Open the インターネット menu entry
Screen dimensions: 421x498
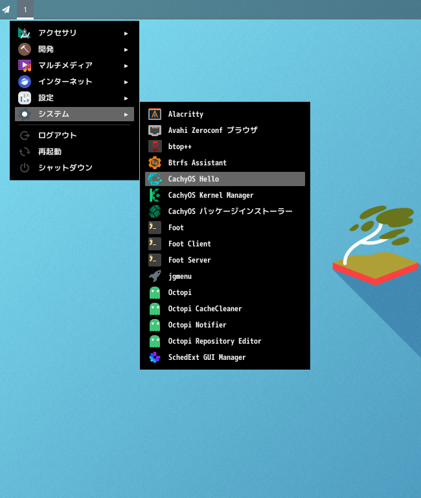point(74,82)
